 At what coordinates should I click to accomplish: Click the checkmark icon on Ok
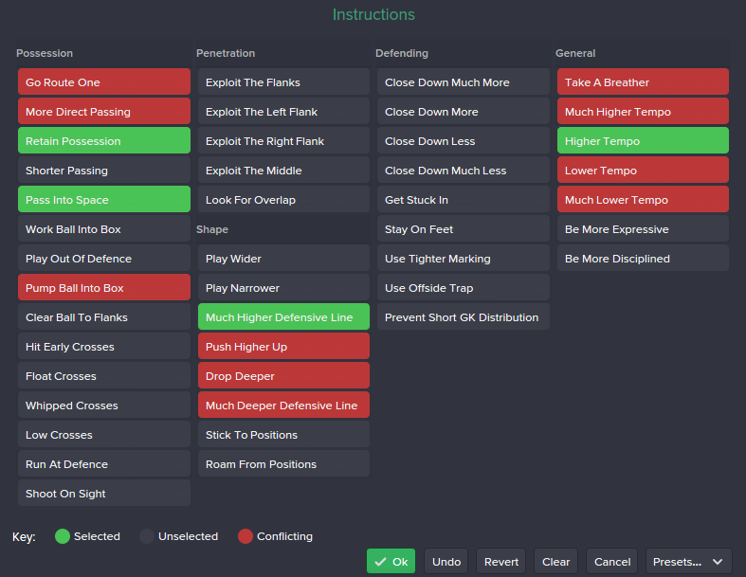(380, 562)
